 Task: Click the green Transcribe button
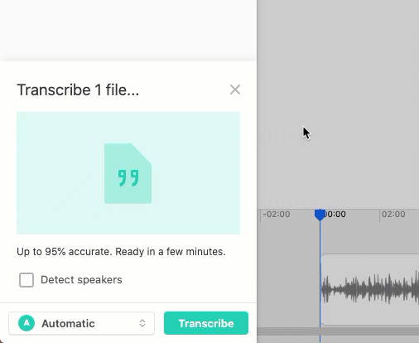(x=206, y=323)
